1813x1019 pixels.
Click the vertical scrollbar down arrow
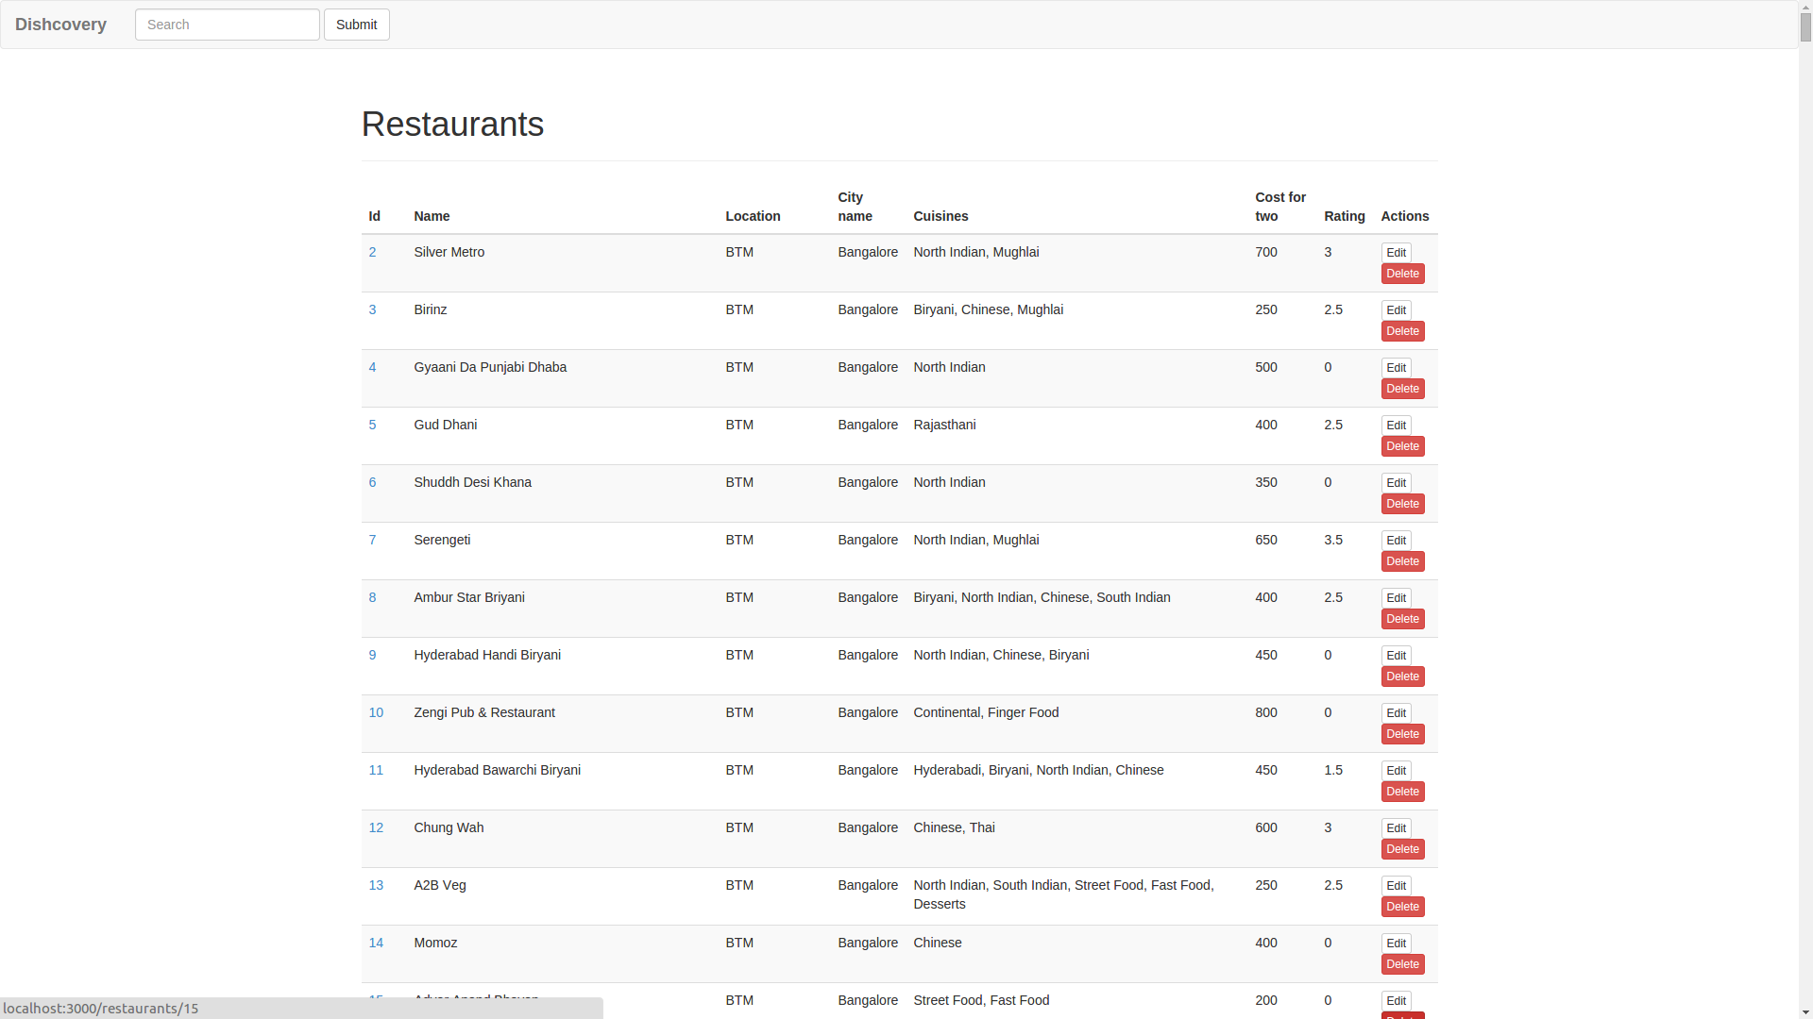pos(1805,1011)
